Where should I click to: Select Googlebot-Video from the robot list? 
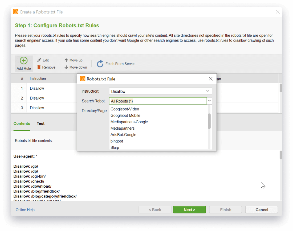coord(125,109)
